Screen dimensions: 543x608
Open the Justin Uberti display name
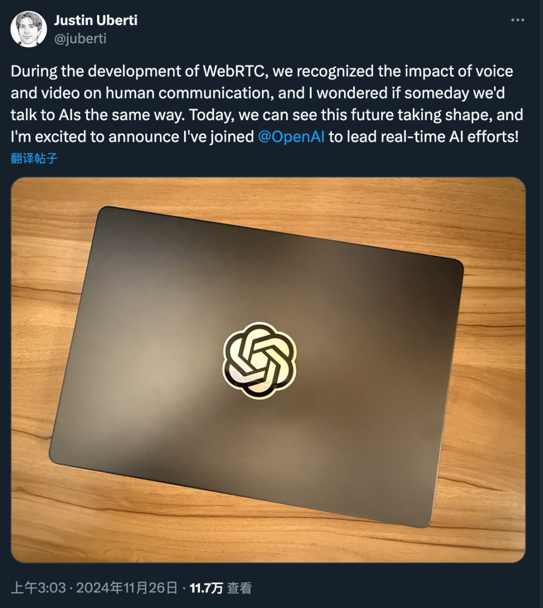point(96,20)
